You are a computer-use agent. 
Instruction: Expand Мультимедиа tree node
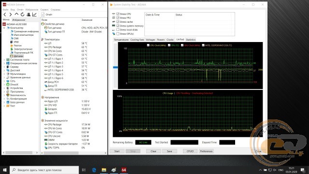[x=4, y=74]
